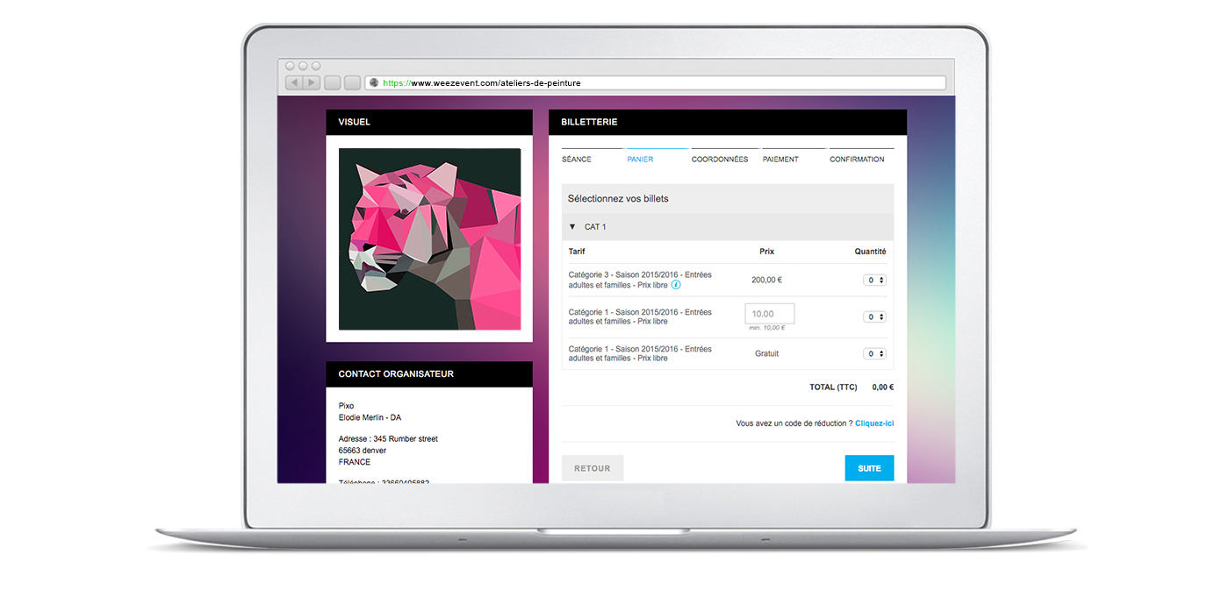Click the Pixo organiser name
The width and height of the screenshot is (1229, 590).
[347, 406]
